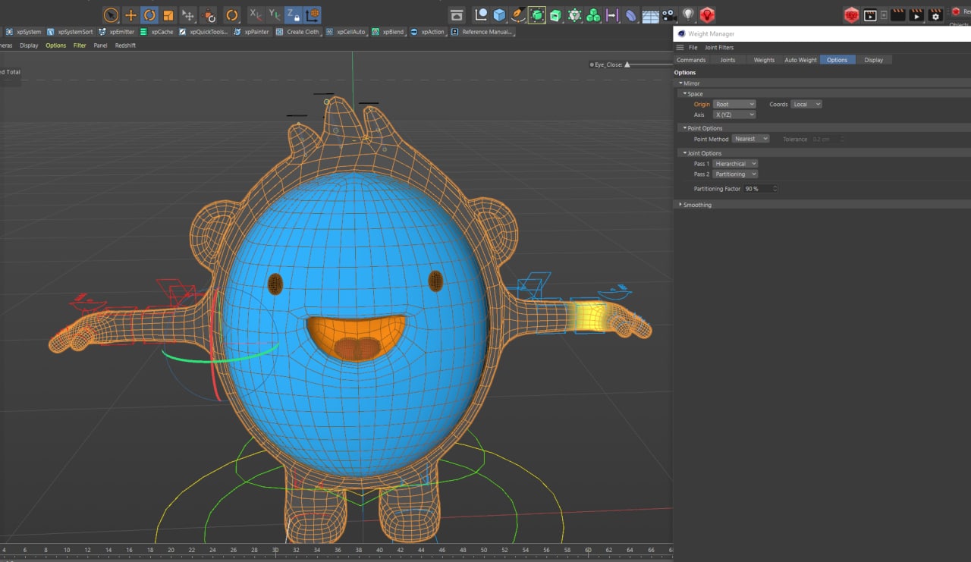Activate the Move tool
The width and height of the screenshot is (971, 562).
pos(130,15)
